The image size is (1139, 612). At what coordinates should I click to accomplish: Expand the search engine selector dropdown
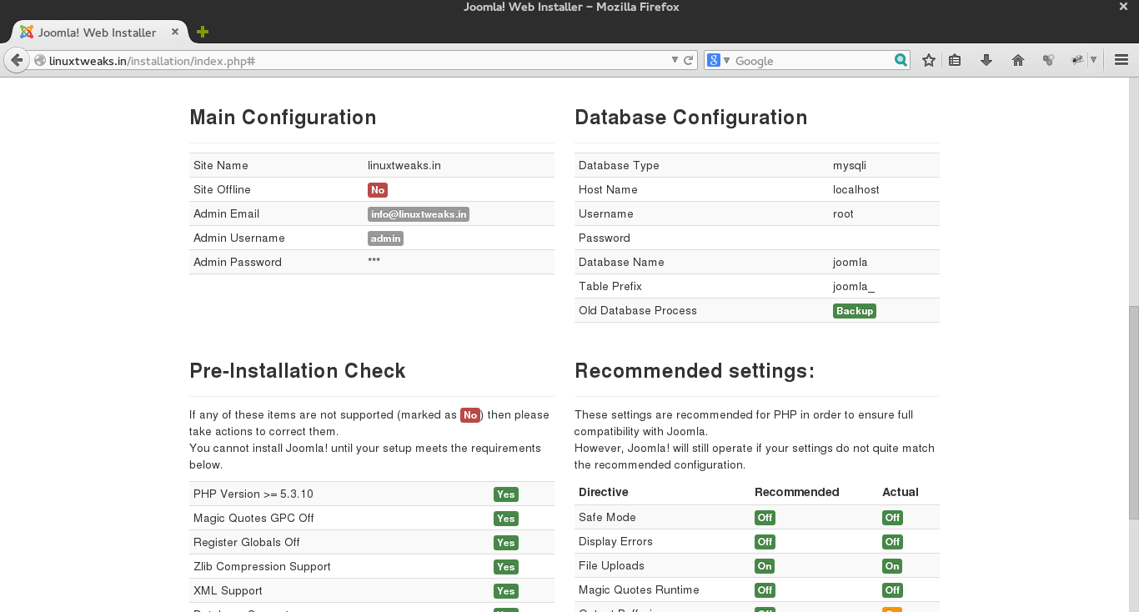tap(726, 60)
